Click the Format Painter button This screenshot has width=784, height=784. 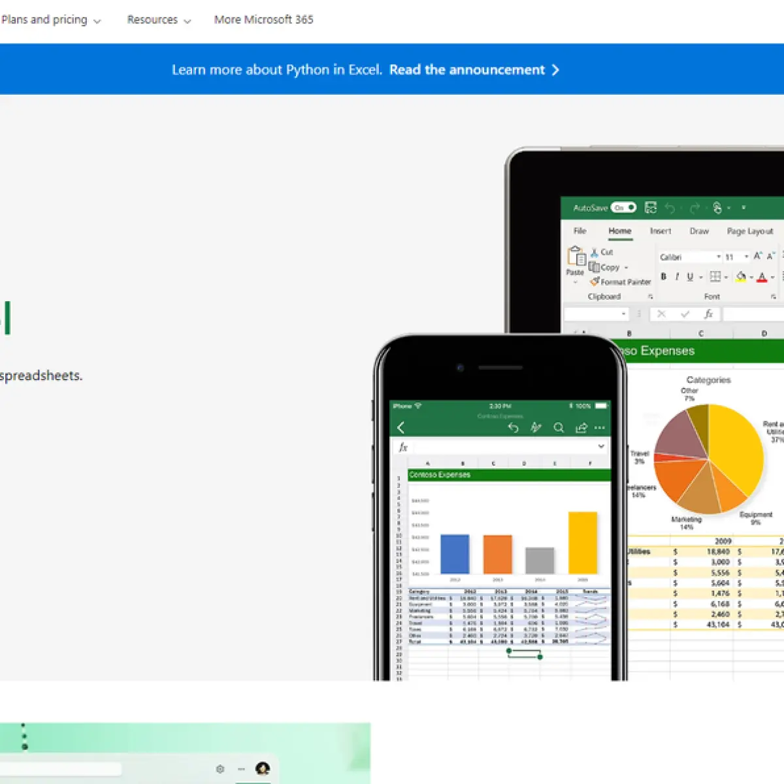pos(620,282)
